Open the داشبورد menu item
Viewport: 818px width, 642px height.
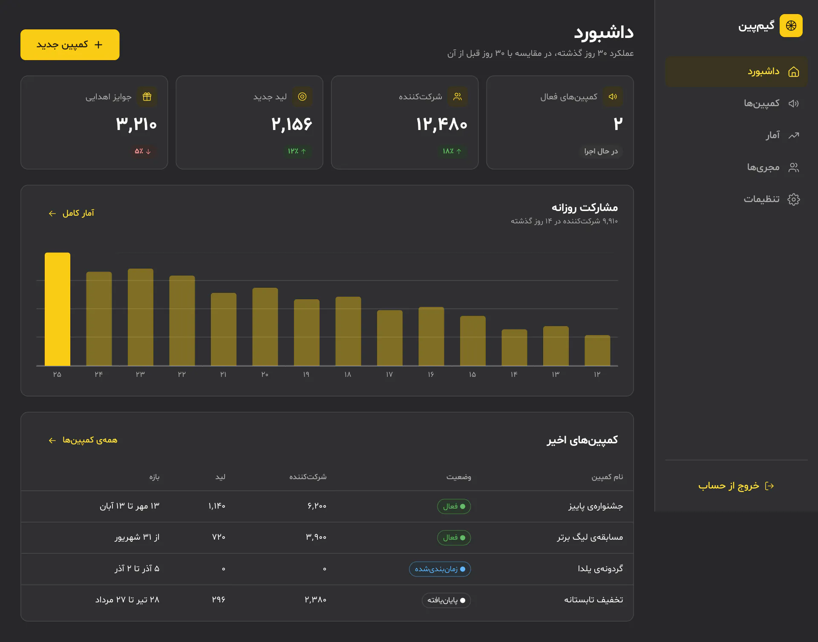[736, 72]
